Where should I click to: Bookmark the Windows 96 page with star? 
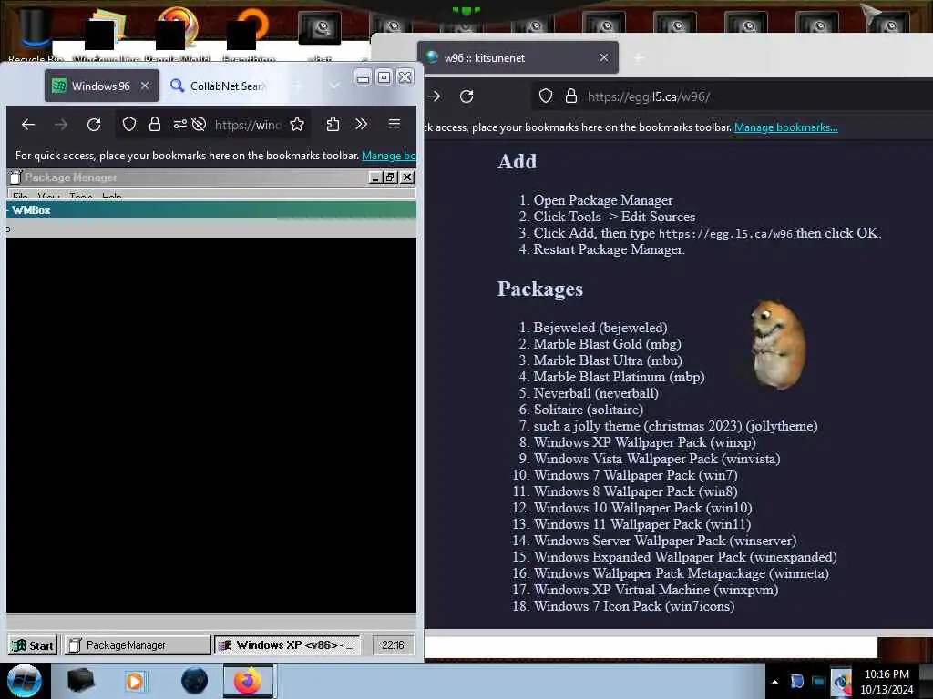tap(297, 124)
